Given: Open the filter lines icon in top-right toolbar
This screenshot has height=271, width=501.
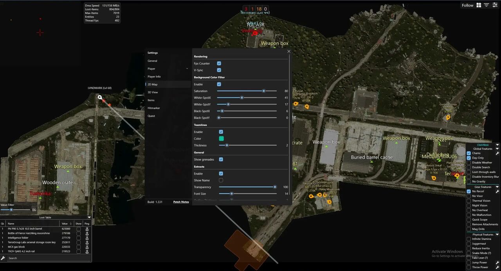Looking at the screenshot, I should [x=487, y=5].
